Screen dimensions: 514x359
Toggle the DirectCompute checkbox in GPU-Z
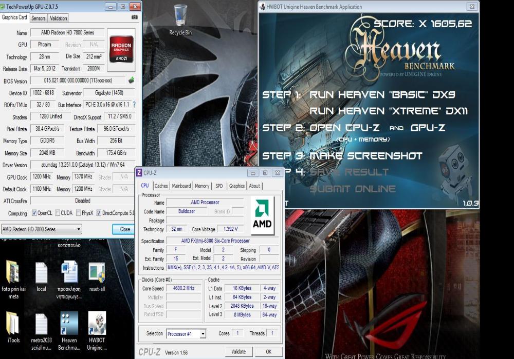[99, 213]
